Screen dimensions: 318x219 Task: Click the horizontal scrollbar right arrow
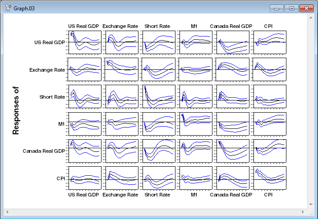click(x=303, y=211)
